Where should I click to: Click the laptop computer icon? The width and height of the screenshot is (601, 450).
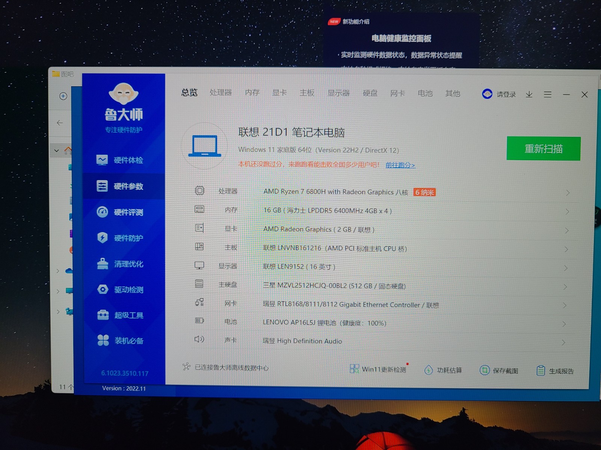205,146
